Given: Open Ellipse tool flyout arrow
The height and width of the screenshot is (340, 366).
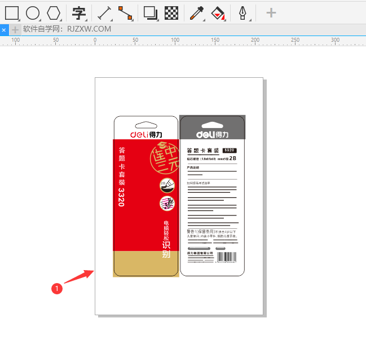Looking at the screenshot, I should pos(40,20).
